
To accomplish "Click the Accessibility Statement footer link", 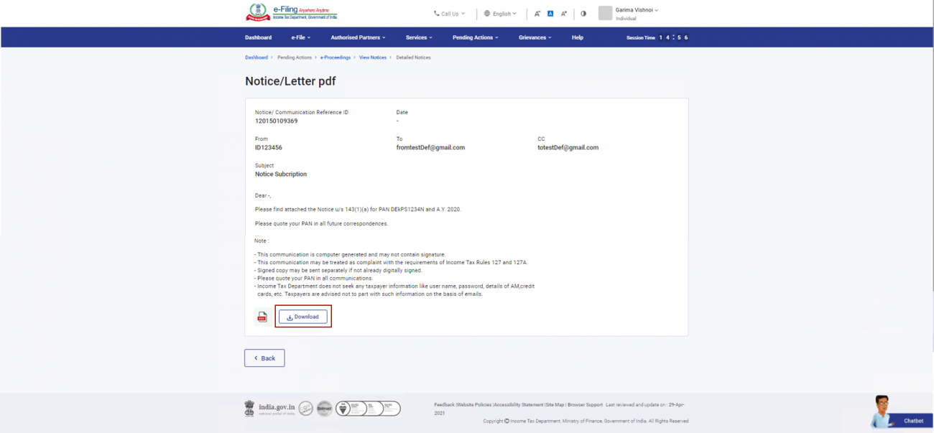I will click(x=517, y=404).
